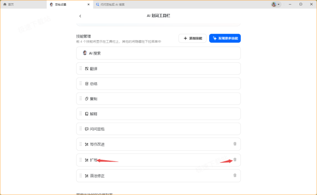The height and width of the screenshot is (195, 317).
Task: Minimize the application window
Action: tap(290, 4)
